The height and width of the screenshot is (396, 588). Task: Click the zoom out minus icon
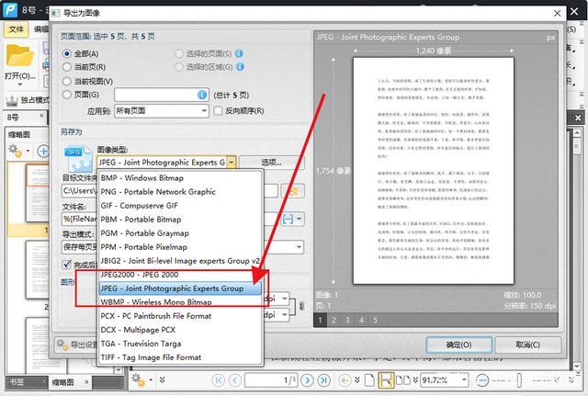point(481,379)
